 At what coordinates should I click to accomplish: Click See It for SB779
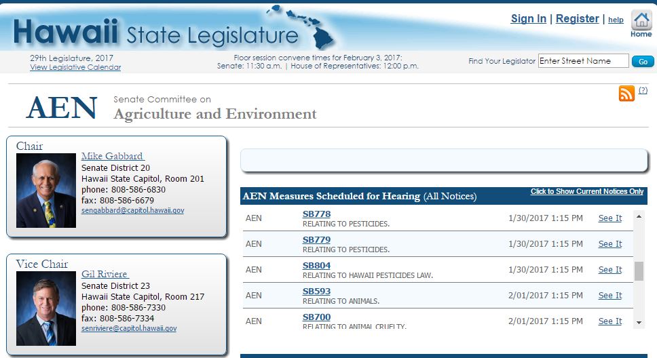[x=609, y=244]
